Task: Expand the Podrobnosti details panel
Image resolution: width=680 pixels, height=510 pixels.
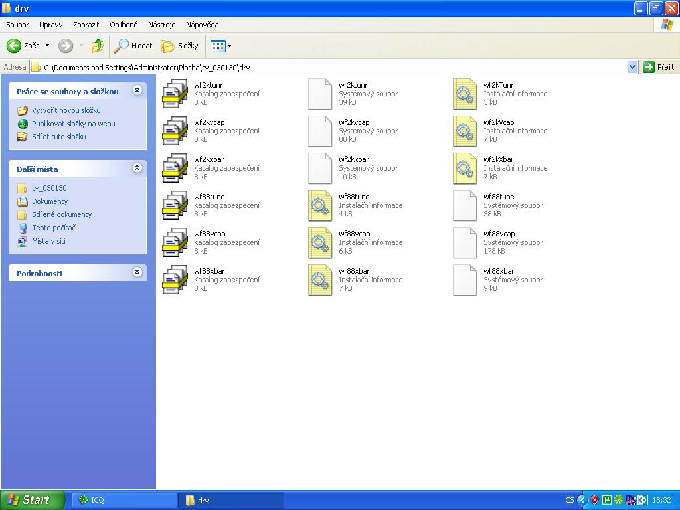Action: [x=137, y=272]
